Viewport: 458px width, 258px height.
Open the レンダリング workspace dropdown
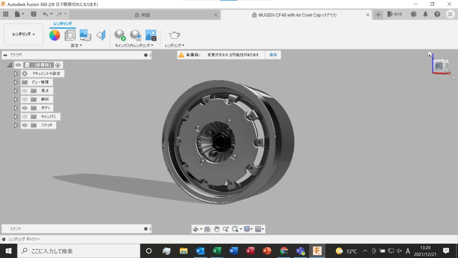point(24,34)
